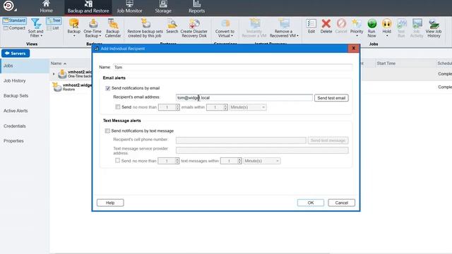Open One-Time Backup dropdown
The width and height of the screenshot is (452, 254).
(x=93, y=28)
